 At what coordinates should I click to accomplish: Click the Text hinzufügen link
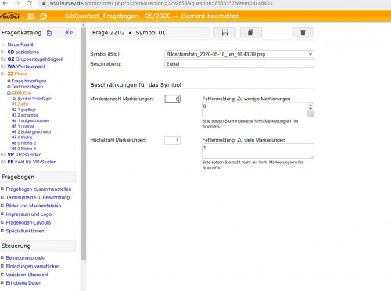[27, 87]
